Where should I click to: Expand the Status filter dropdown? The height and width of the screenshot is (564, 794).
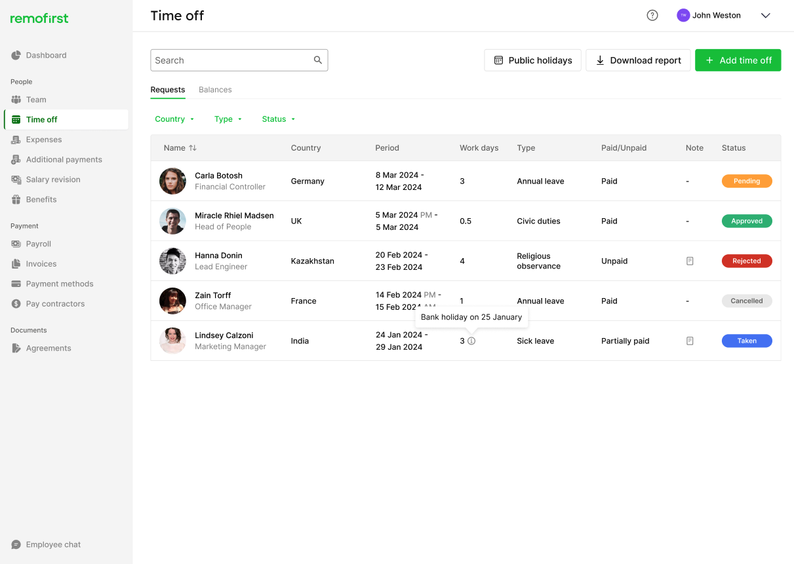[x=279, y=119]
